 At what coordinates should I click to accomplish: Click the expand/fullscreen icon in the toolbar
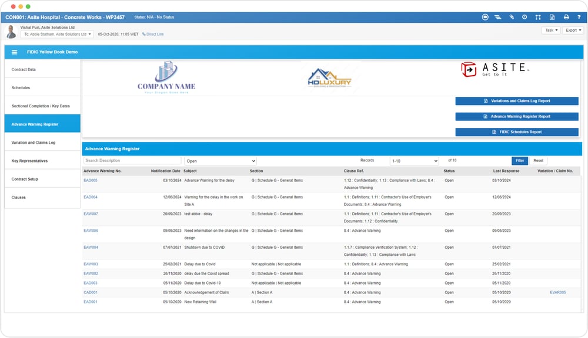(x=539, y=17)
